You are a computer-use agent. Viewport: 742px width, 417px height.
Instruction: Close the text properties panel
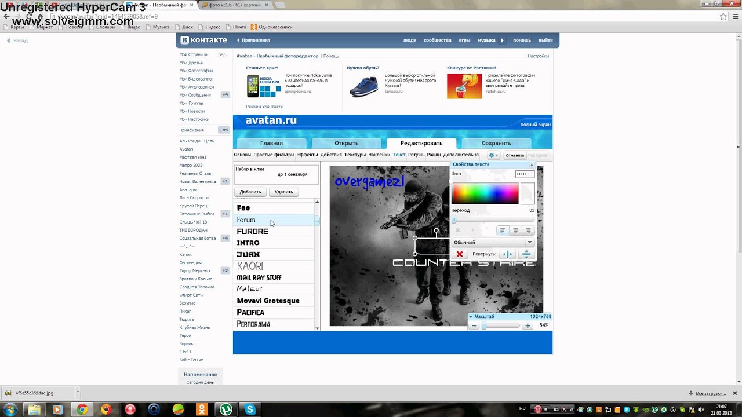coord(532,165)
